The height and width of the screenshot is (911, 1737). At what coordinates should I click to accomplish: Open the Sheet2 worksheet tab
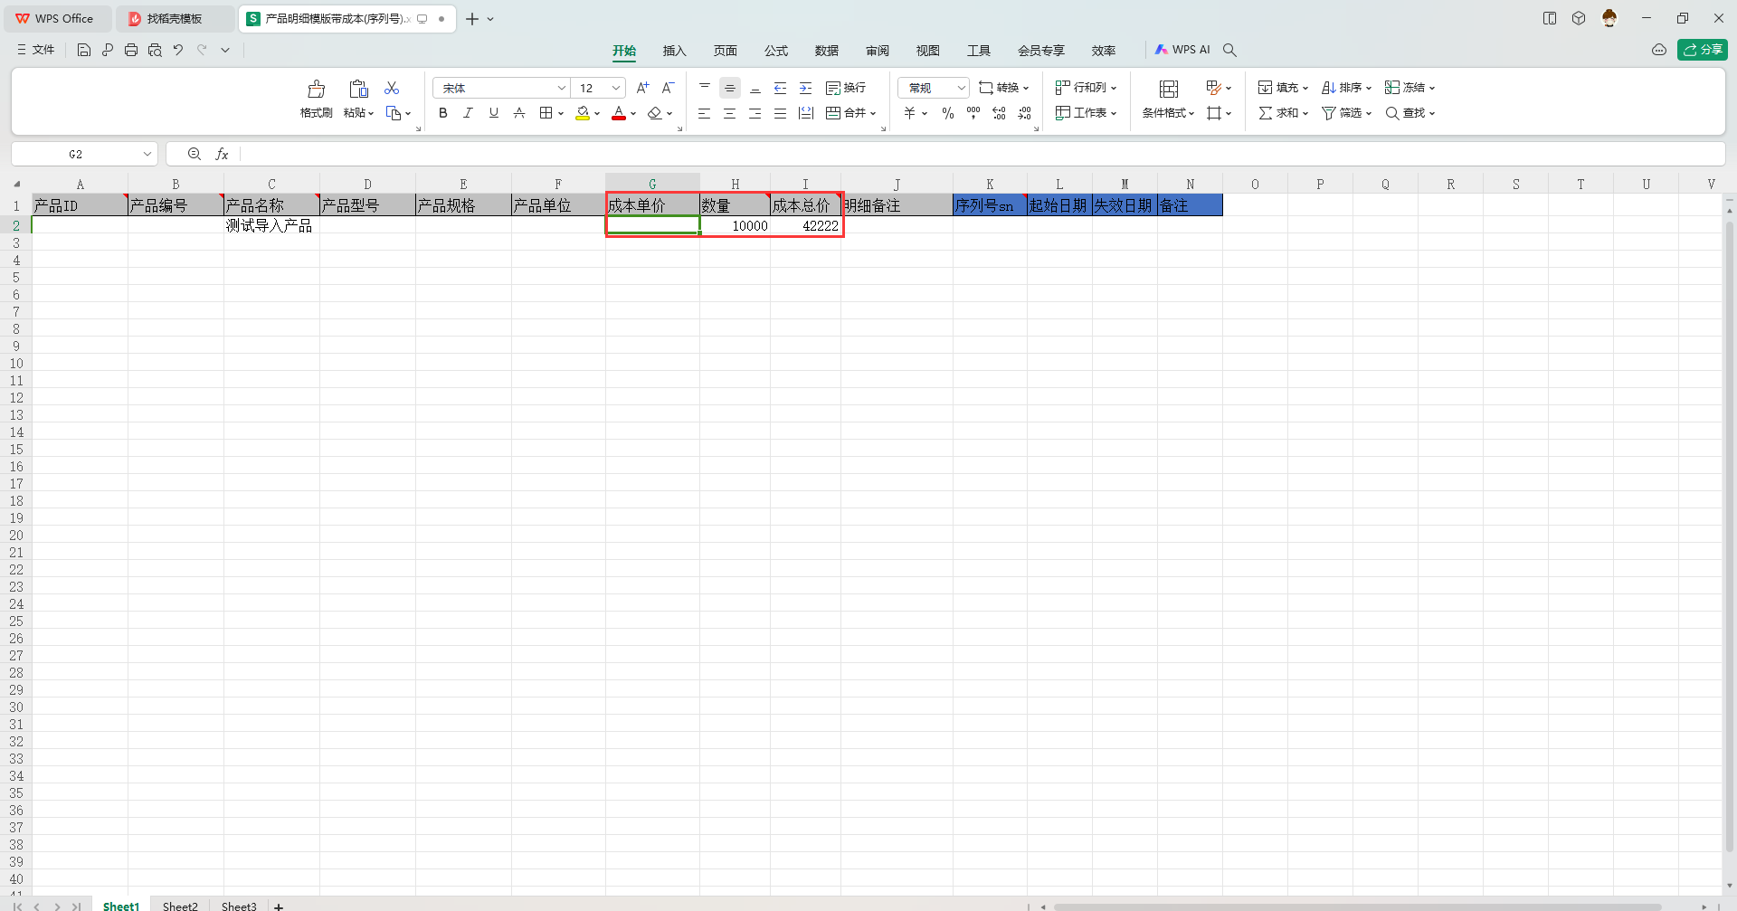tap(180, 906)
